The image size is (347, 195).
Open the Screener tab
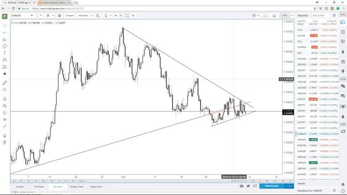20,186
